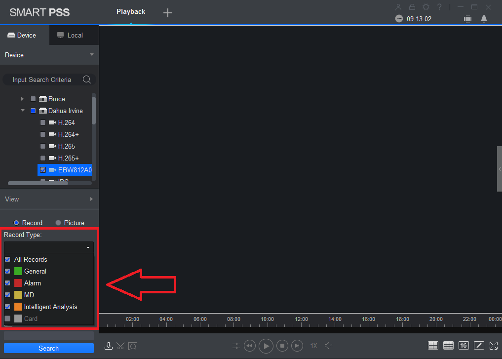Viewport: 502px width, 359px height.
Task: Click the red Alarm color swatch
Action: coord(18,283)
